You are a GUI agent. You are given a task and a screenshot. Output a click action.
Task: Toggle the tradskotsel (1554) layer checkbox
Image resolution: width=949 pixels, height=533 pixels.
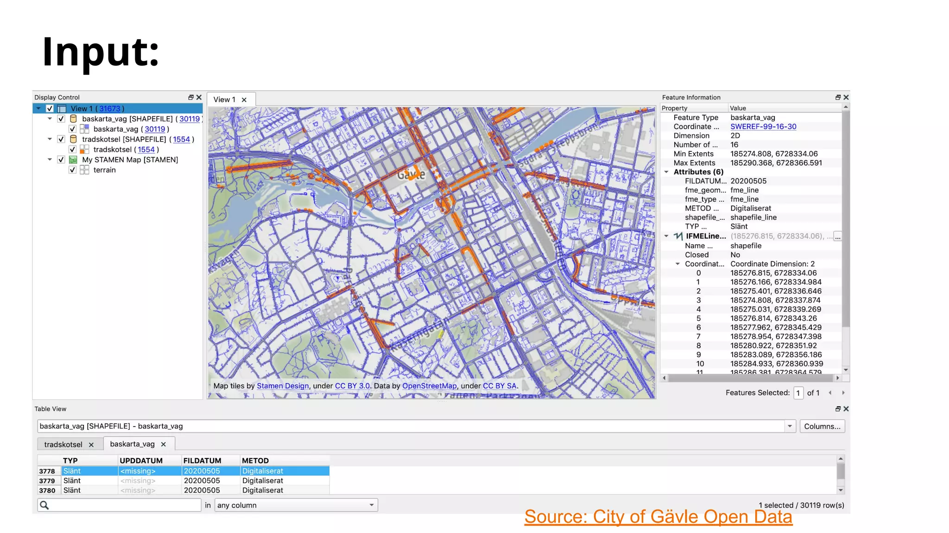tap(73, 149)
